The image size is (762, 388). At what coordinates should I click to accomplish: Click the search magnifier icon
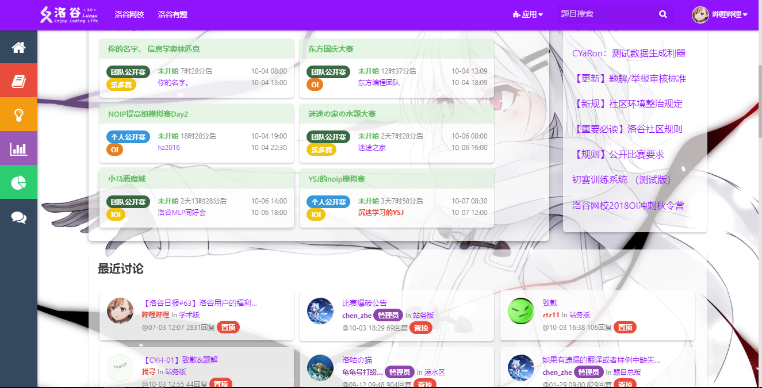pyautogui.click(x=663, y=14)
